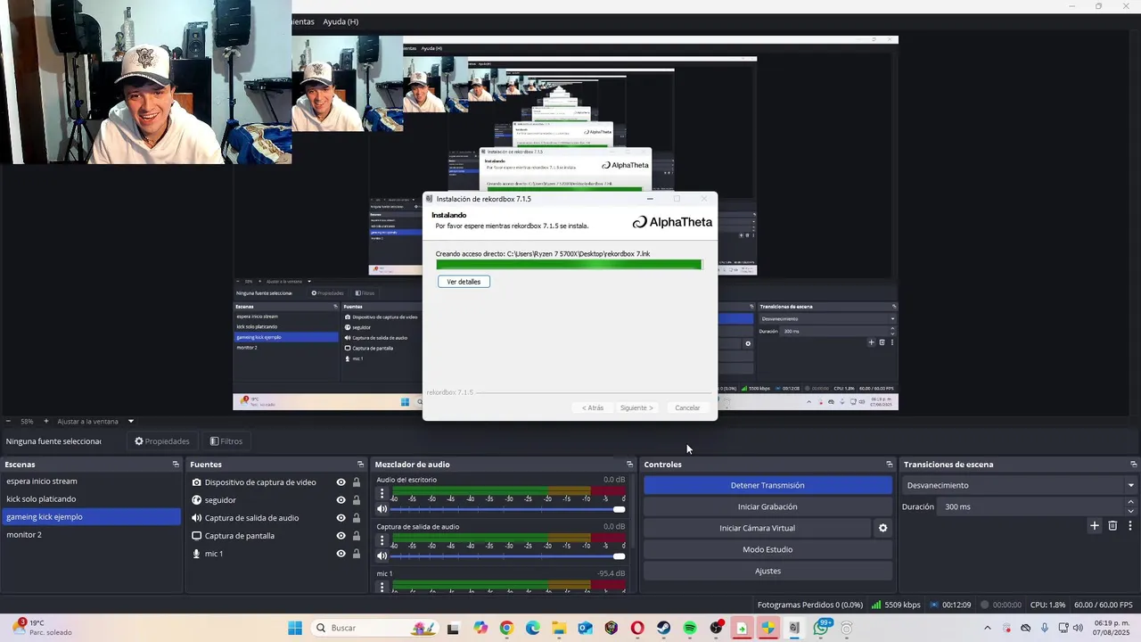Hide the Captura de salida de audio source
The height and width of the screenshot is (642, 1141).
[341, 518]
